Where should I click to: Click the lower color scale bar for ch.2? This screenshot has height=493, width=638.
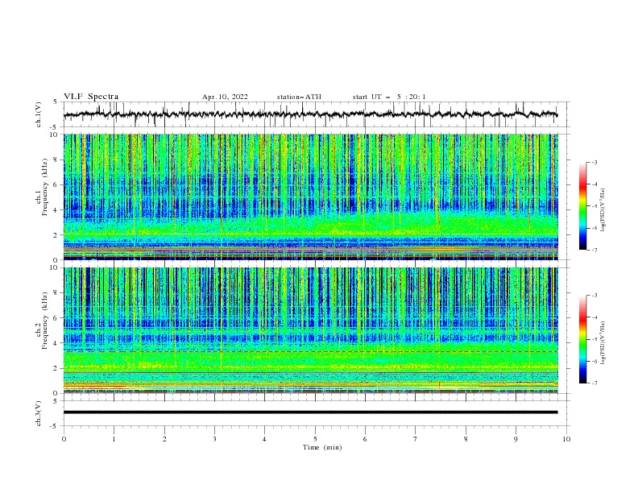pos(582,339)
